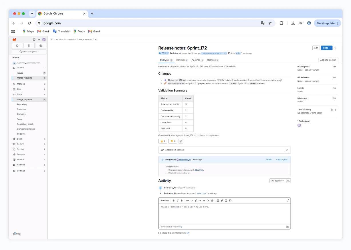Apply bold formatting in comment toolbar

pyautogui.click(x=174, y=200)
